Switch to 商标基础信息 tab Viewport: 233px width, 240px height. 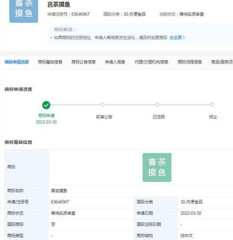click(x=50, y=62)
